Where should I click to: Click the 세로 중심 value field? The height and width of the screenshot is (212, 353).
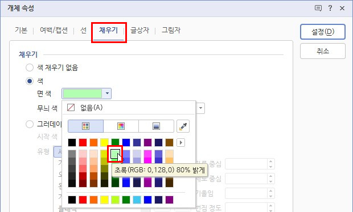(246, 179)
